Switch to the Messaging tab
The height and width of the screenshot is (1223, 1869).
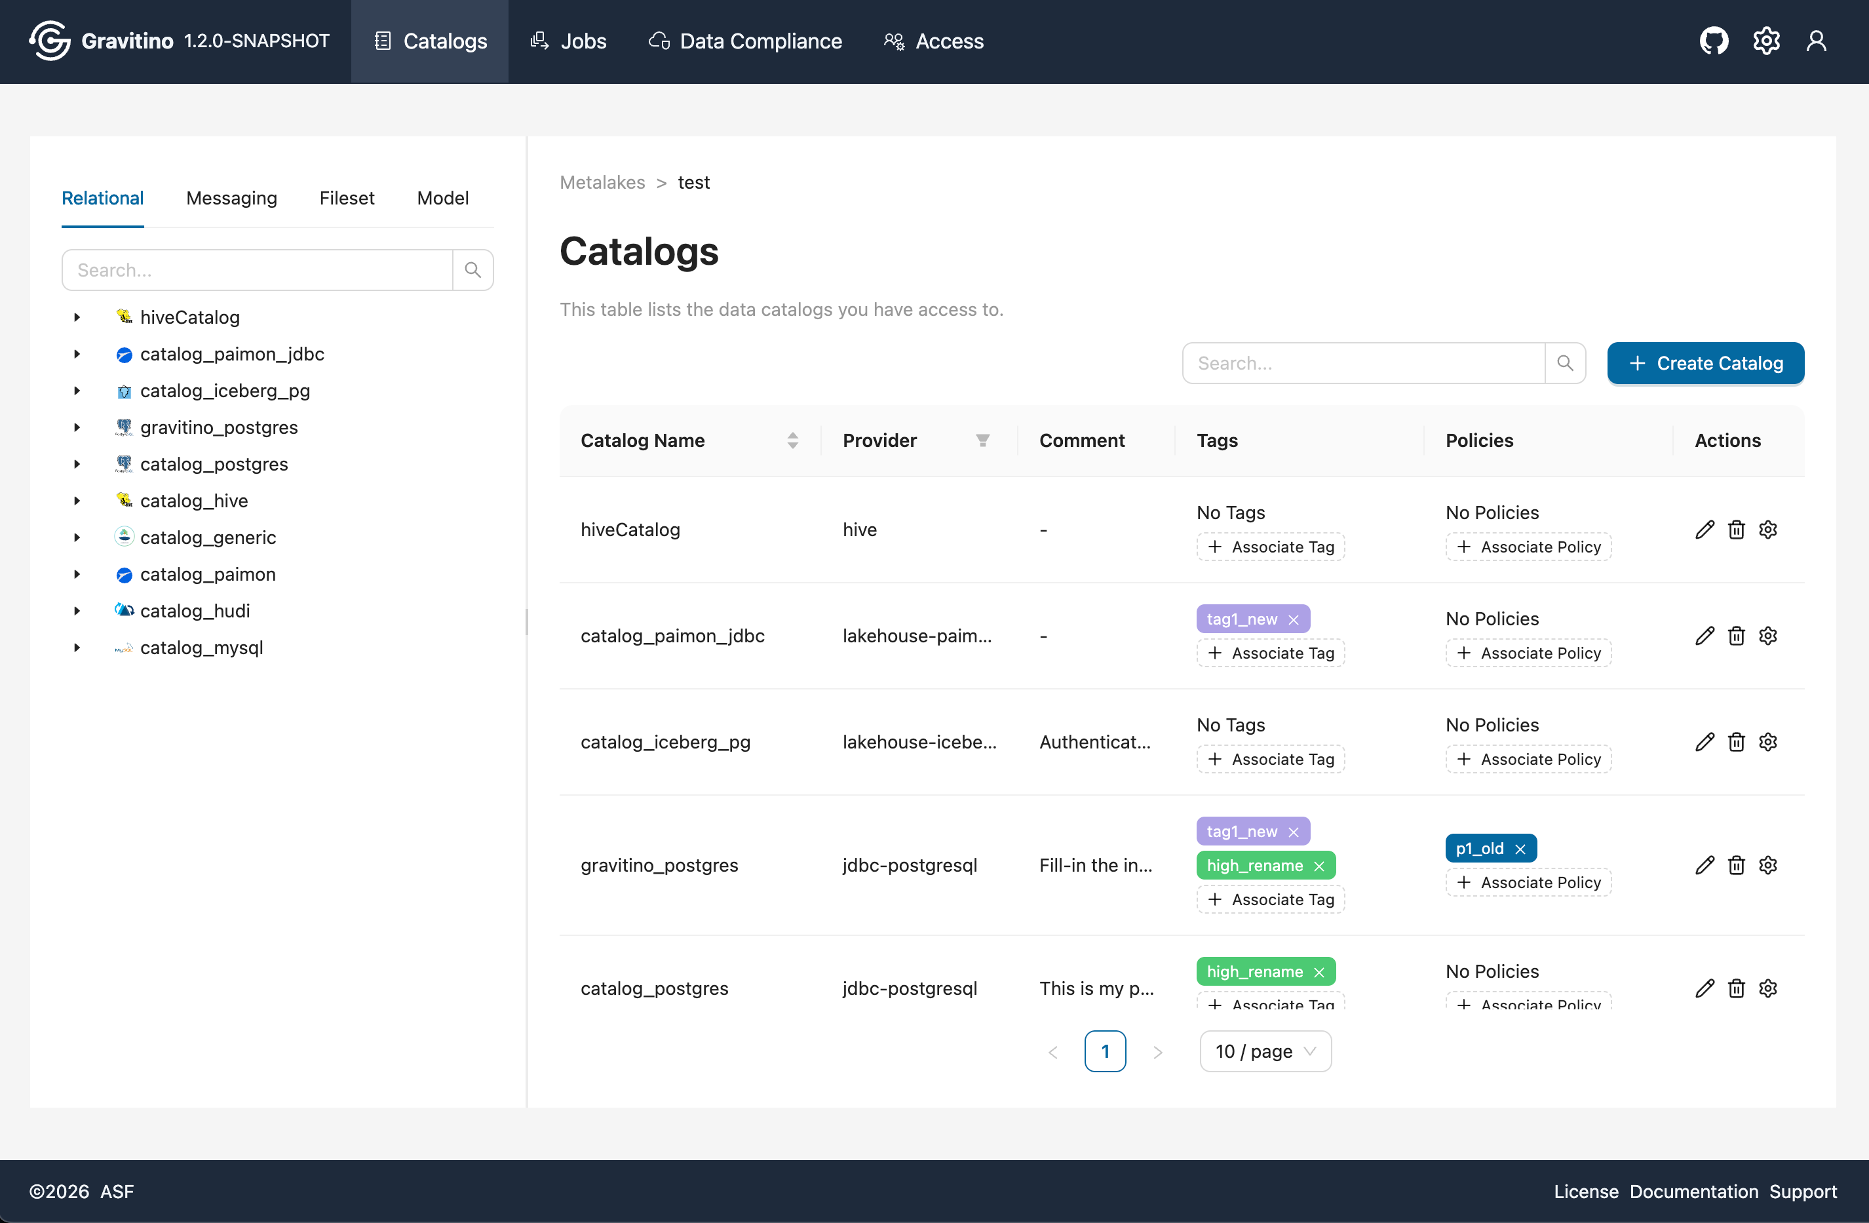click(232, 198)
